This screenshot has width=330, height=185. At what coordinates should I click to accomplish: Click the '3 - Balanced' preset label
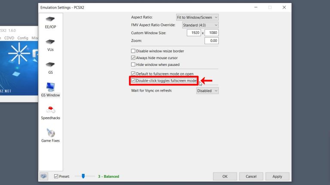tap(109, 176)
